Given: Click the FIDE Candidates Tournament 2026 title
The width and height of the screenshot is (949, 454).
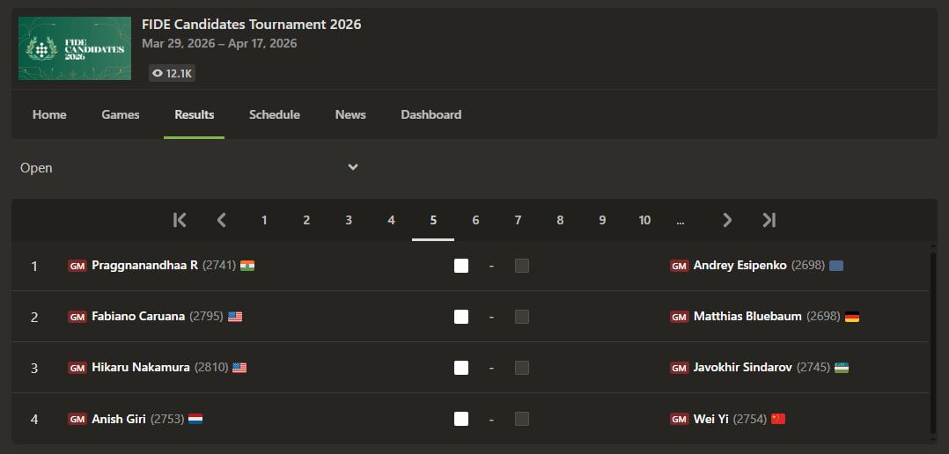Looking at the screenshot, I should point(252,24).
